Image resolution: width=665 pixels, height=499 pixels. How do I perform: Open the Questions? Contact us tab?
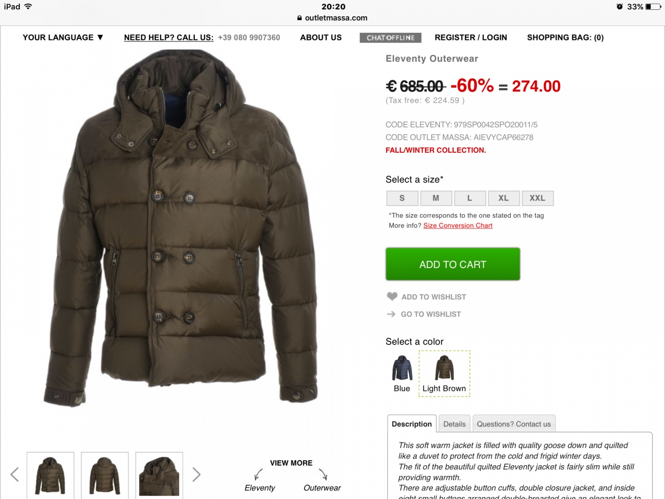pyautogui.click(x=514, y=424)
